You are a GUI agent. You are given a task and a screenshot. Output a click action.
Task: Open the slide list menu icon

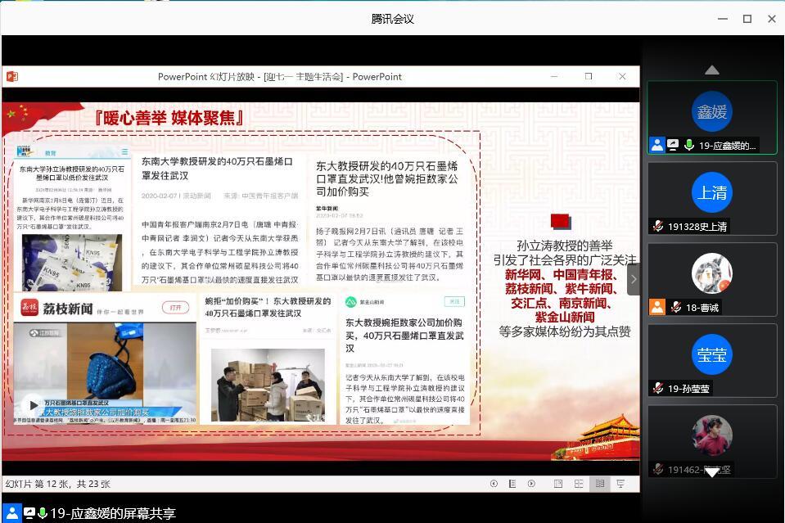[512, 484]
